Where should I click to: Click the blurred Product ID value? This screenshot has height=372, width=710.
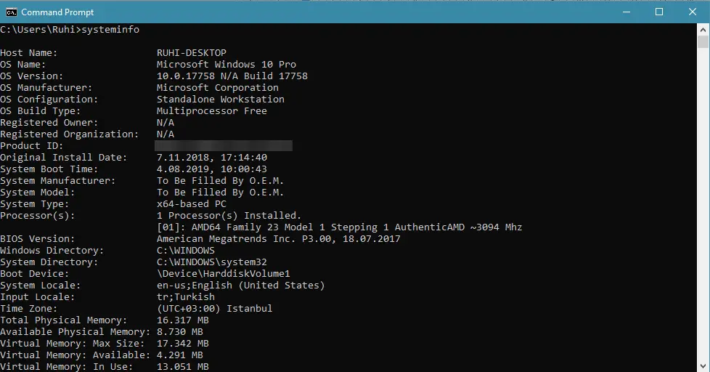click(x=223, y=145)
